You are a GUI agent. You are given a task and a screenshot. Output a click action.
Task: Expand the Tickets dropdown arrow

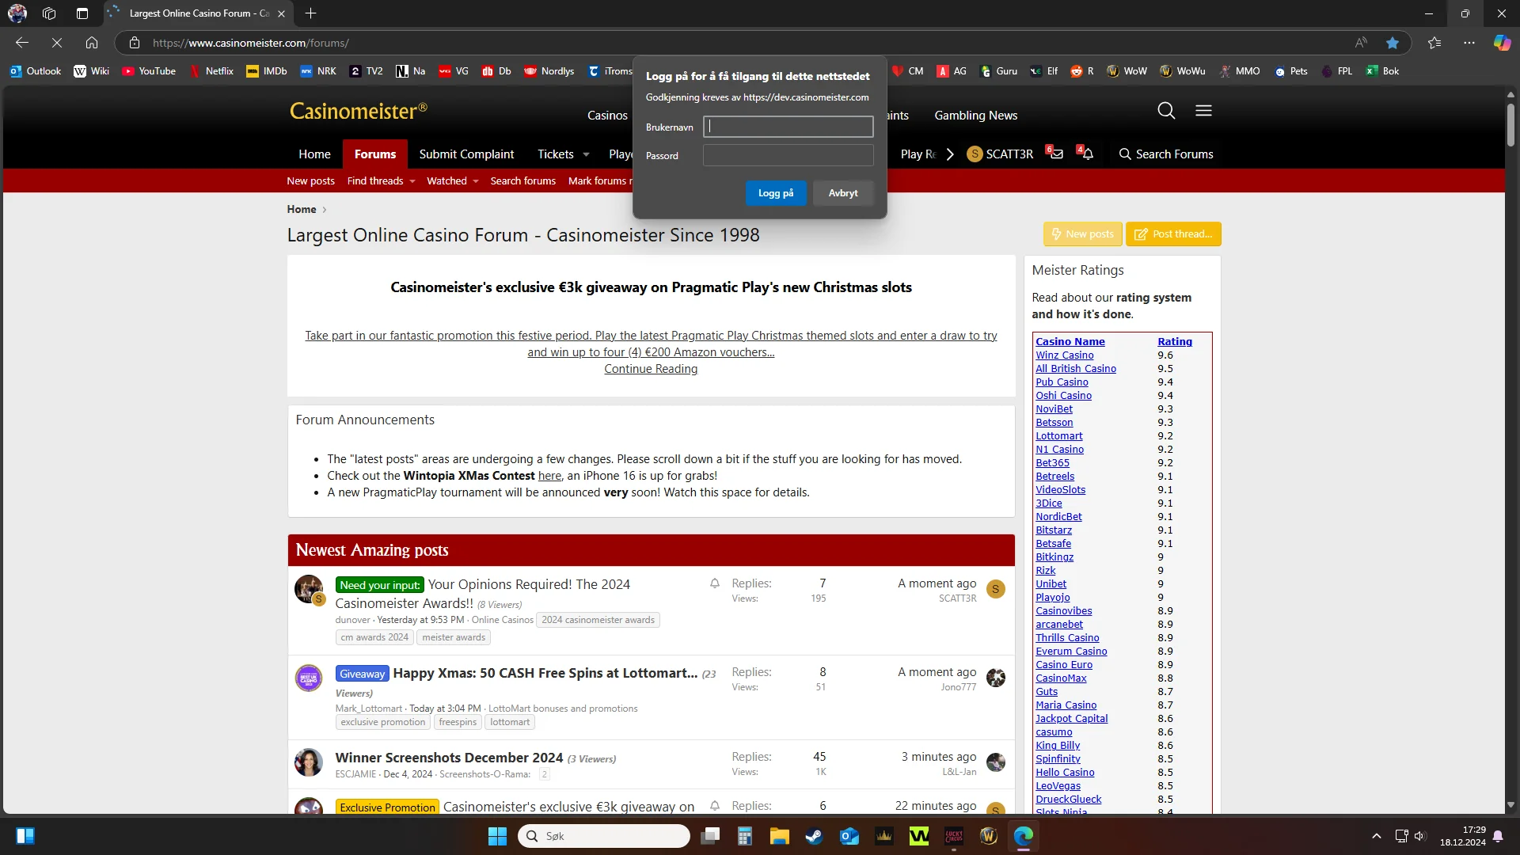(x=586, y=154)
